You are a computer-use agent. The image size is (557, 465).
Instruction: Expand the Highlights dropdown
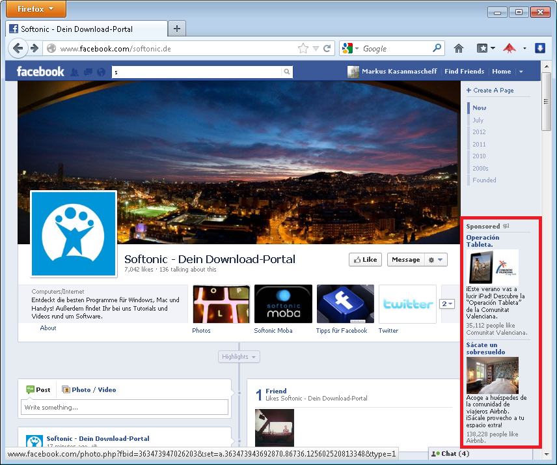[239, 357]
